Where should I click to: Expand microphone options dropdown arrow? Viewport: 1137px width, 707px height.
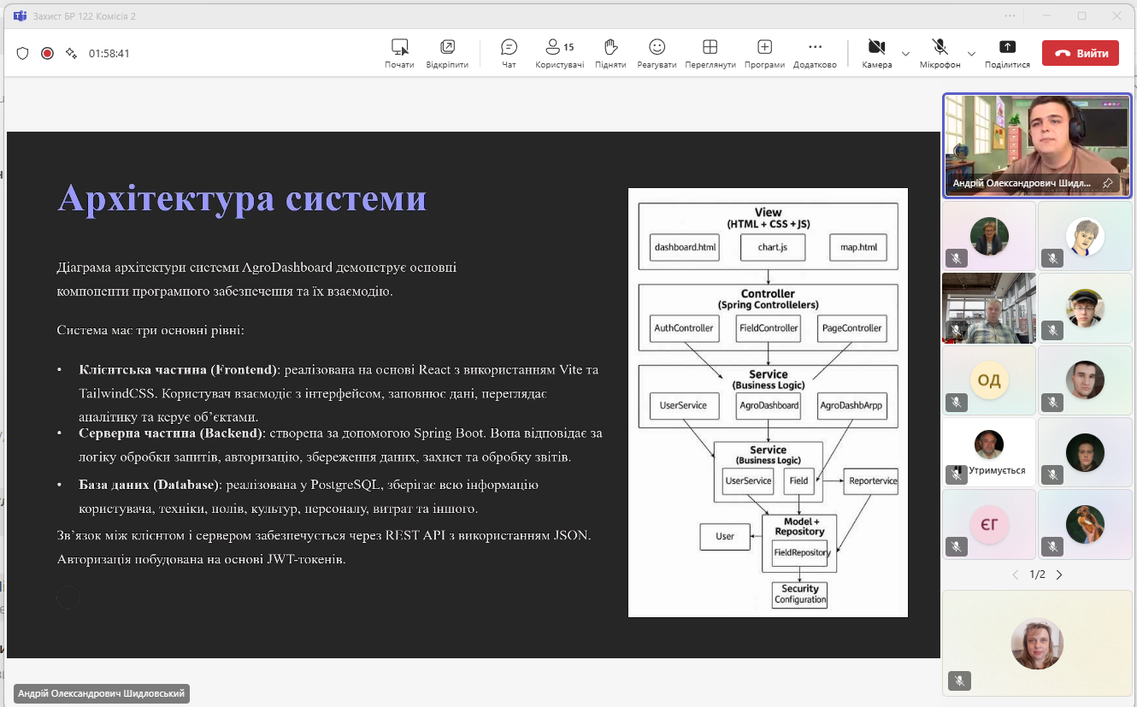971,53
